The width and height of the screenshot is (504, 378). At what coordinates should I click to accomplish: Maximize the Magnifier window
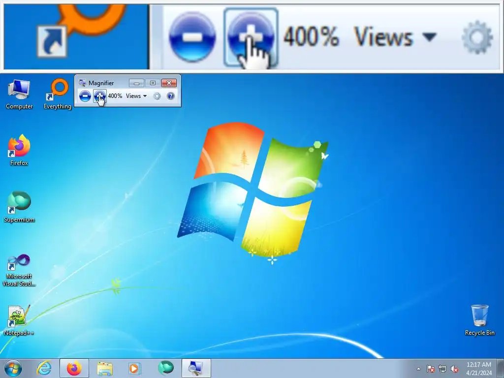[153, 83]
